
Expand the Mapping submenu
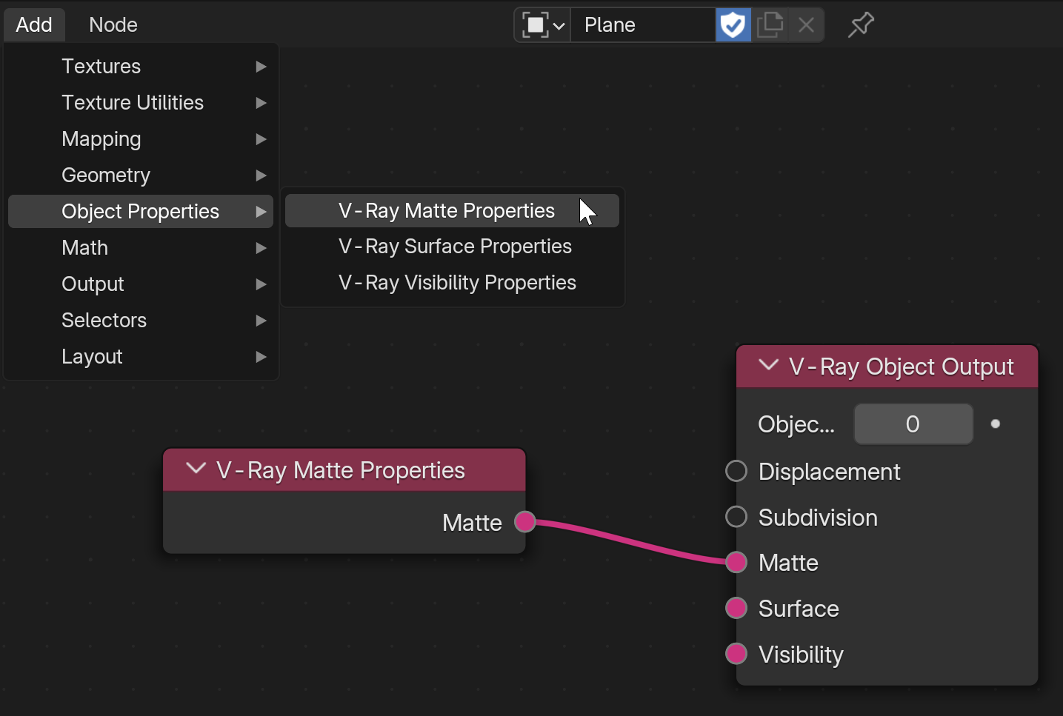141,138
